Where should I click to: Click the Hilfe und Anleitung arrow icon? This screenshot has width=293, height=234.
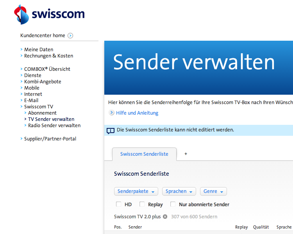[x=111, y=113]
